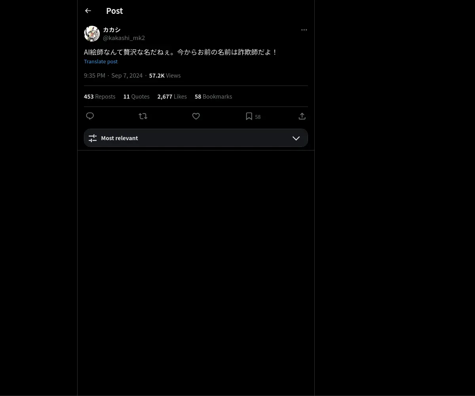Open the three-dot more options menu
The height and width of the screenshot is (396, 475).
pos(304,30)
